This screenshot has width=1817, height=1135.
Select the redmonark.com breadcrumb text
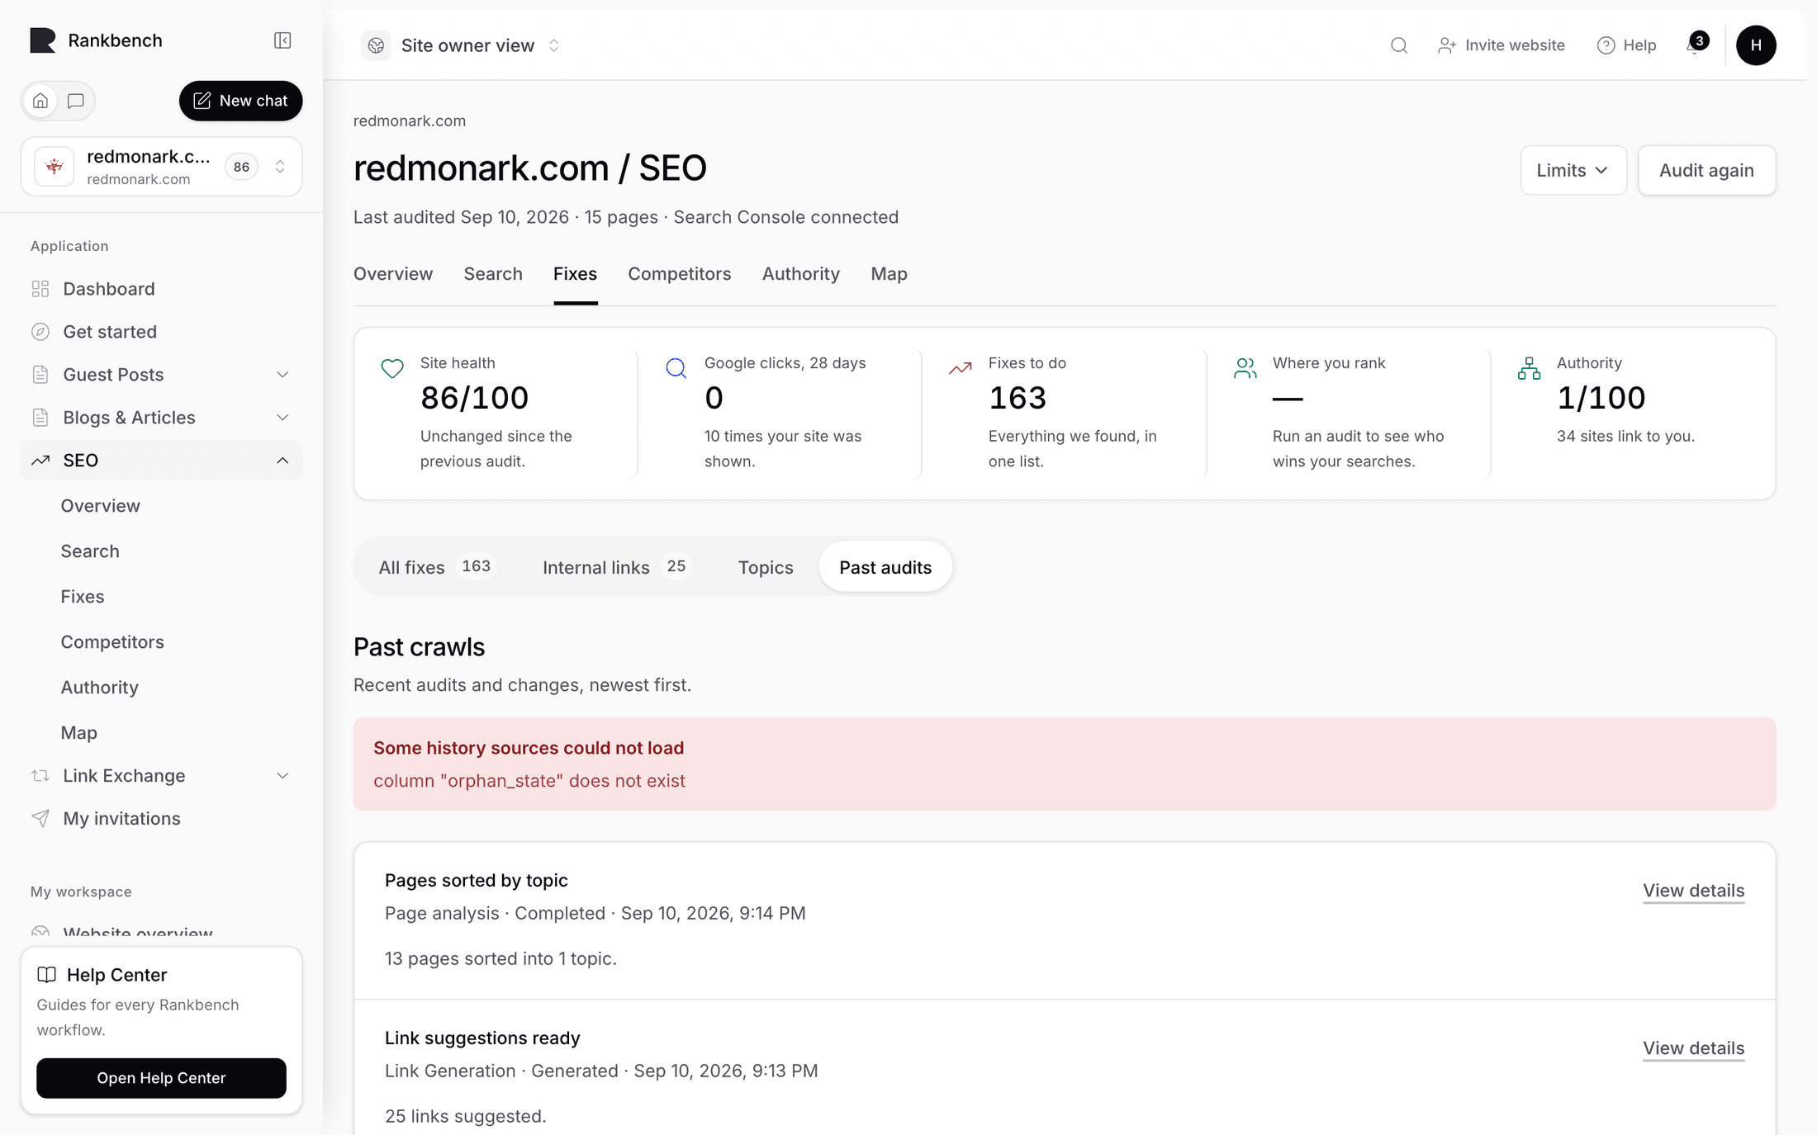[x=410, y=121]
